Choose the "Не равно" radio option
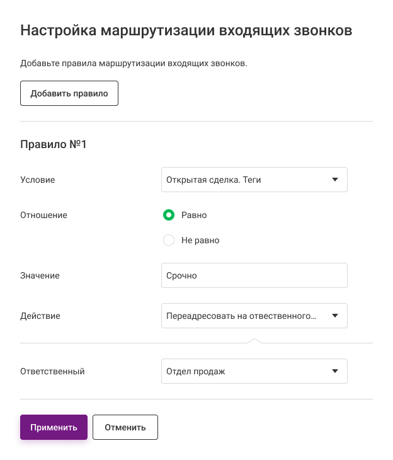This screenshot has height=460, width=393. [169, 240]
